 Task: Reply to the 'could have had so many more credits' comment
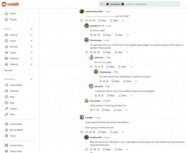(111, 95)
